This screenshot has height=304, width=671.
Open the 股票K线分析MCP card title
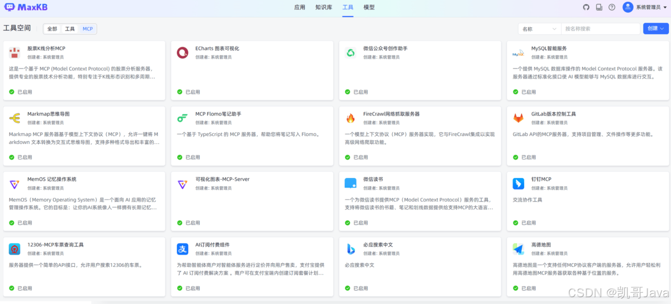(46, 49)
